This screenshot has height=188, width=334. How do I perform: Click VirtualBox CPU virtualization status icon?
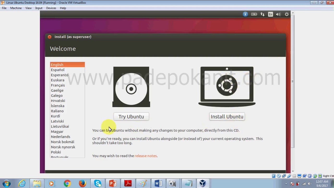pos(310,176)
